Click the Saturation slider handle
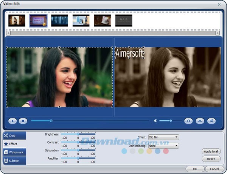The image size is (227, 174). (78, 150)
